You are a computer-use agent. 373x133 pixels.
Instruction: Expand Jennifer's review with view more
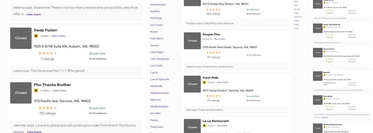[34, 132]
